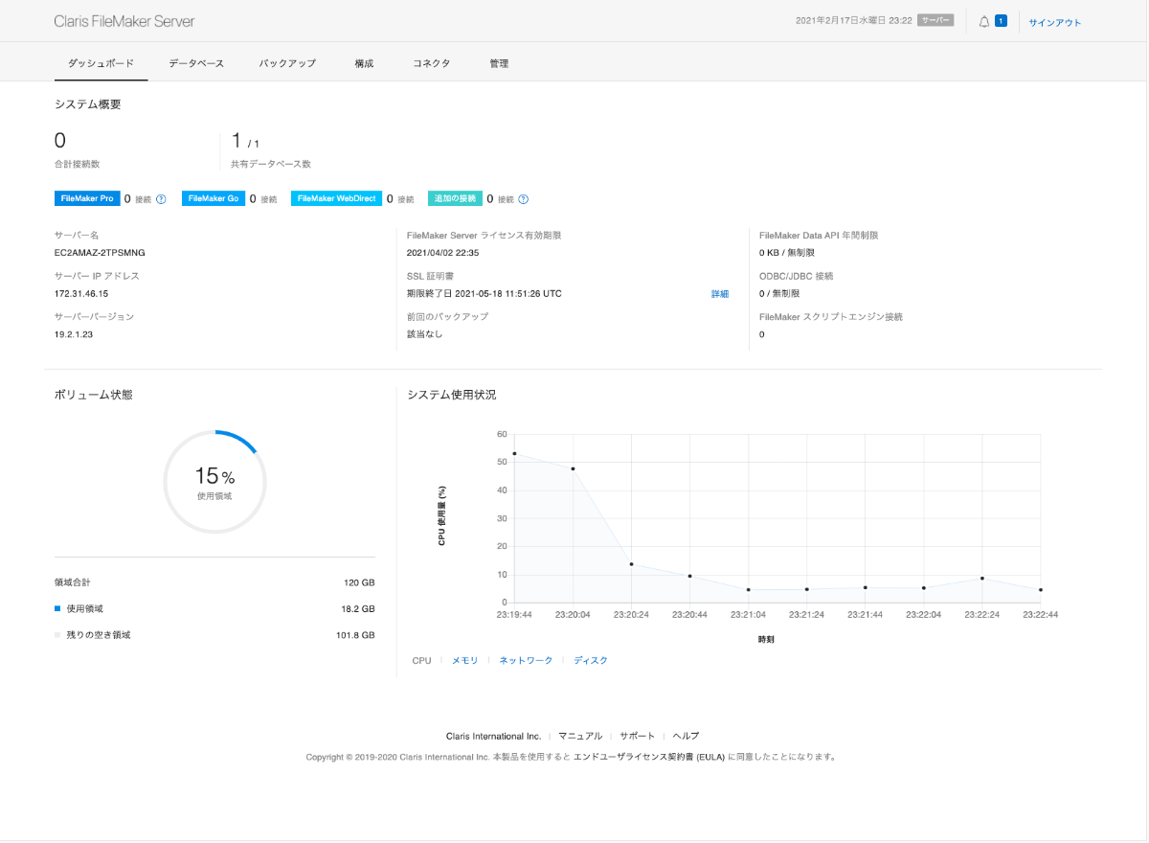Open the notifications bell icon
Viewport: 1149px width, 843px height.
click(x=984, y=21)
